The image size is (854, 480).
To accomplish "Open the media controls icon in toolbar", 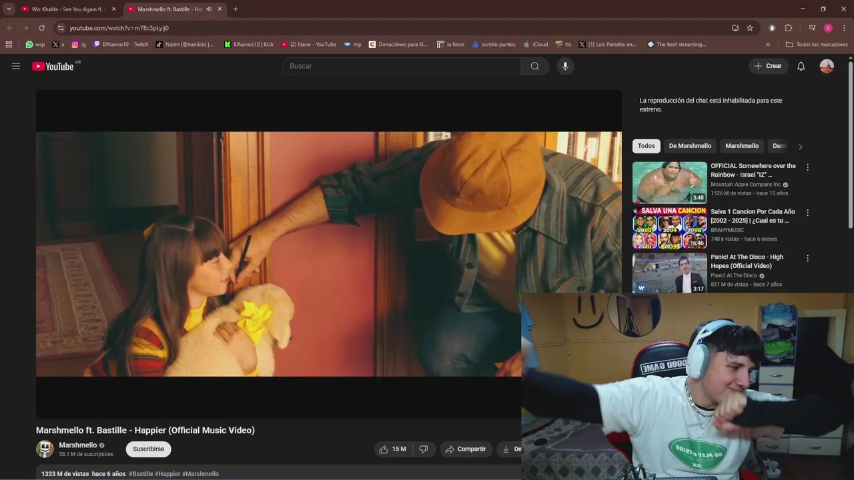I will tap(812, 28).
